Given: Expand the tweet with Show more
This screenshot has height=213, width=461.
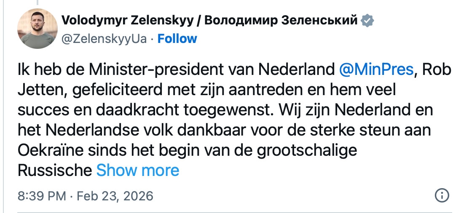Looking at the screenshot, I should pos(138,170).
